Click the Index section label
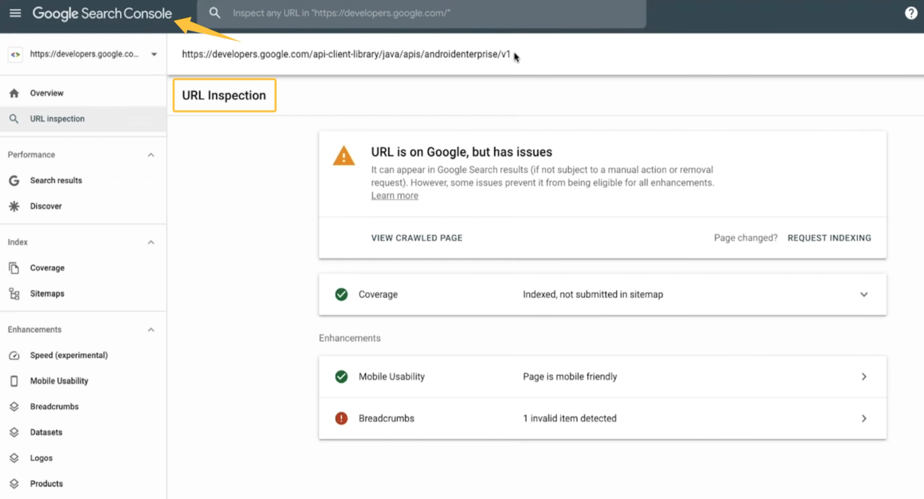Screen dimensions: 924x499 coord(17,242)
